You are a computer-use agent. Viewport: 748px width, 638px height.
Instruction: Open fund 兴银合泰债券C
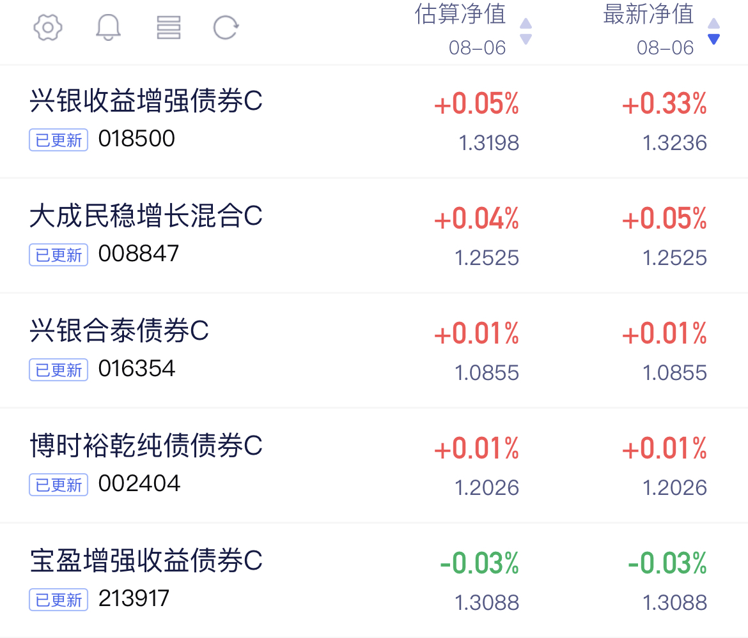374,351
